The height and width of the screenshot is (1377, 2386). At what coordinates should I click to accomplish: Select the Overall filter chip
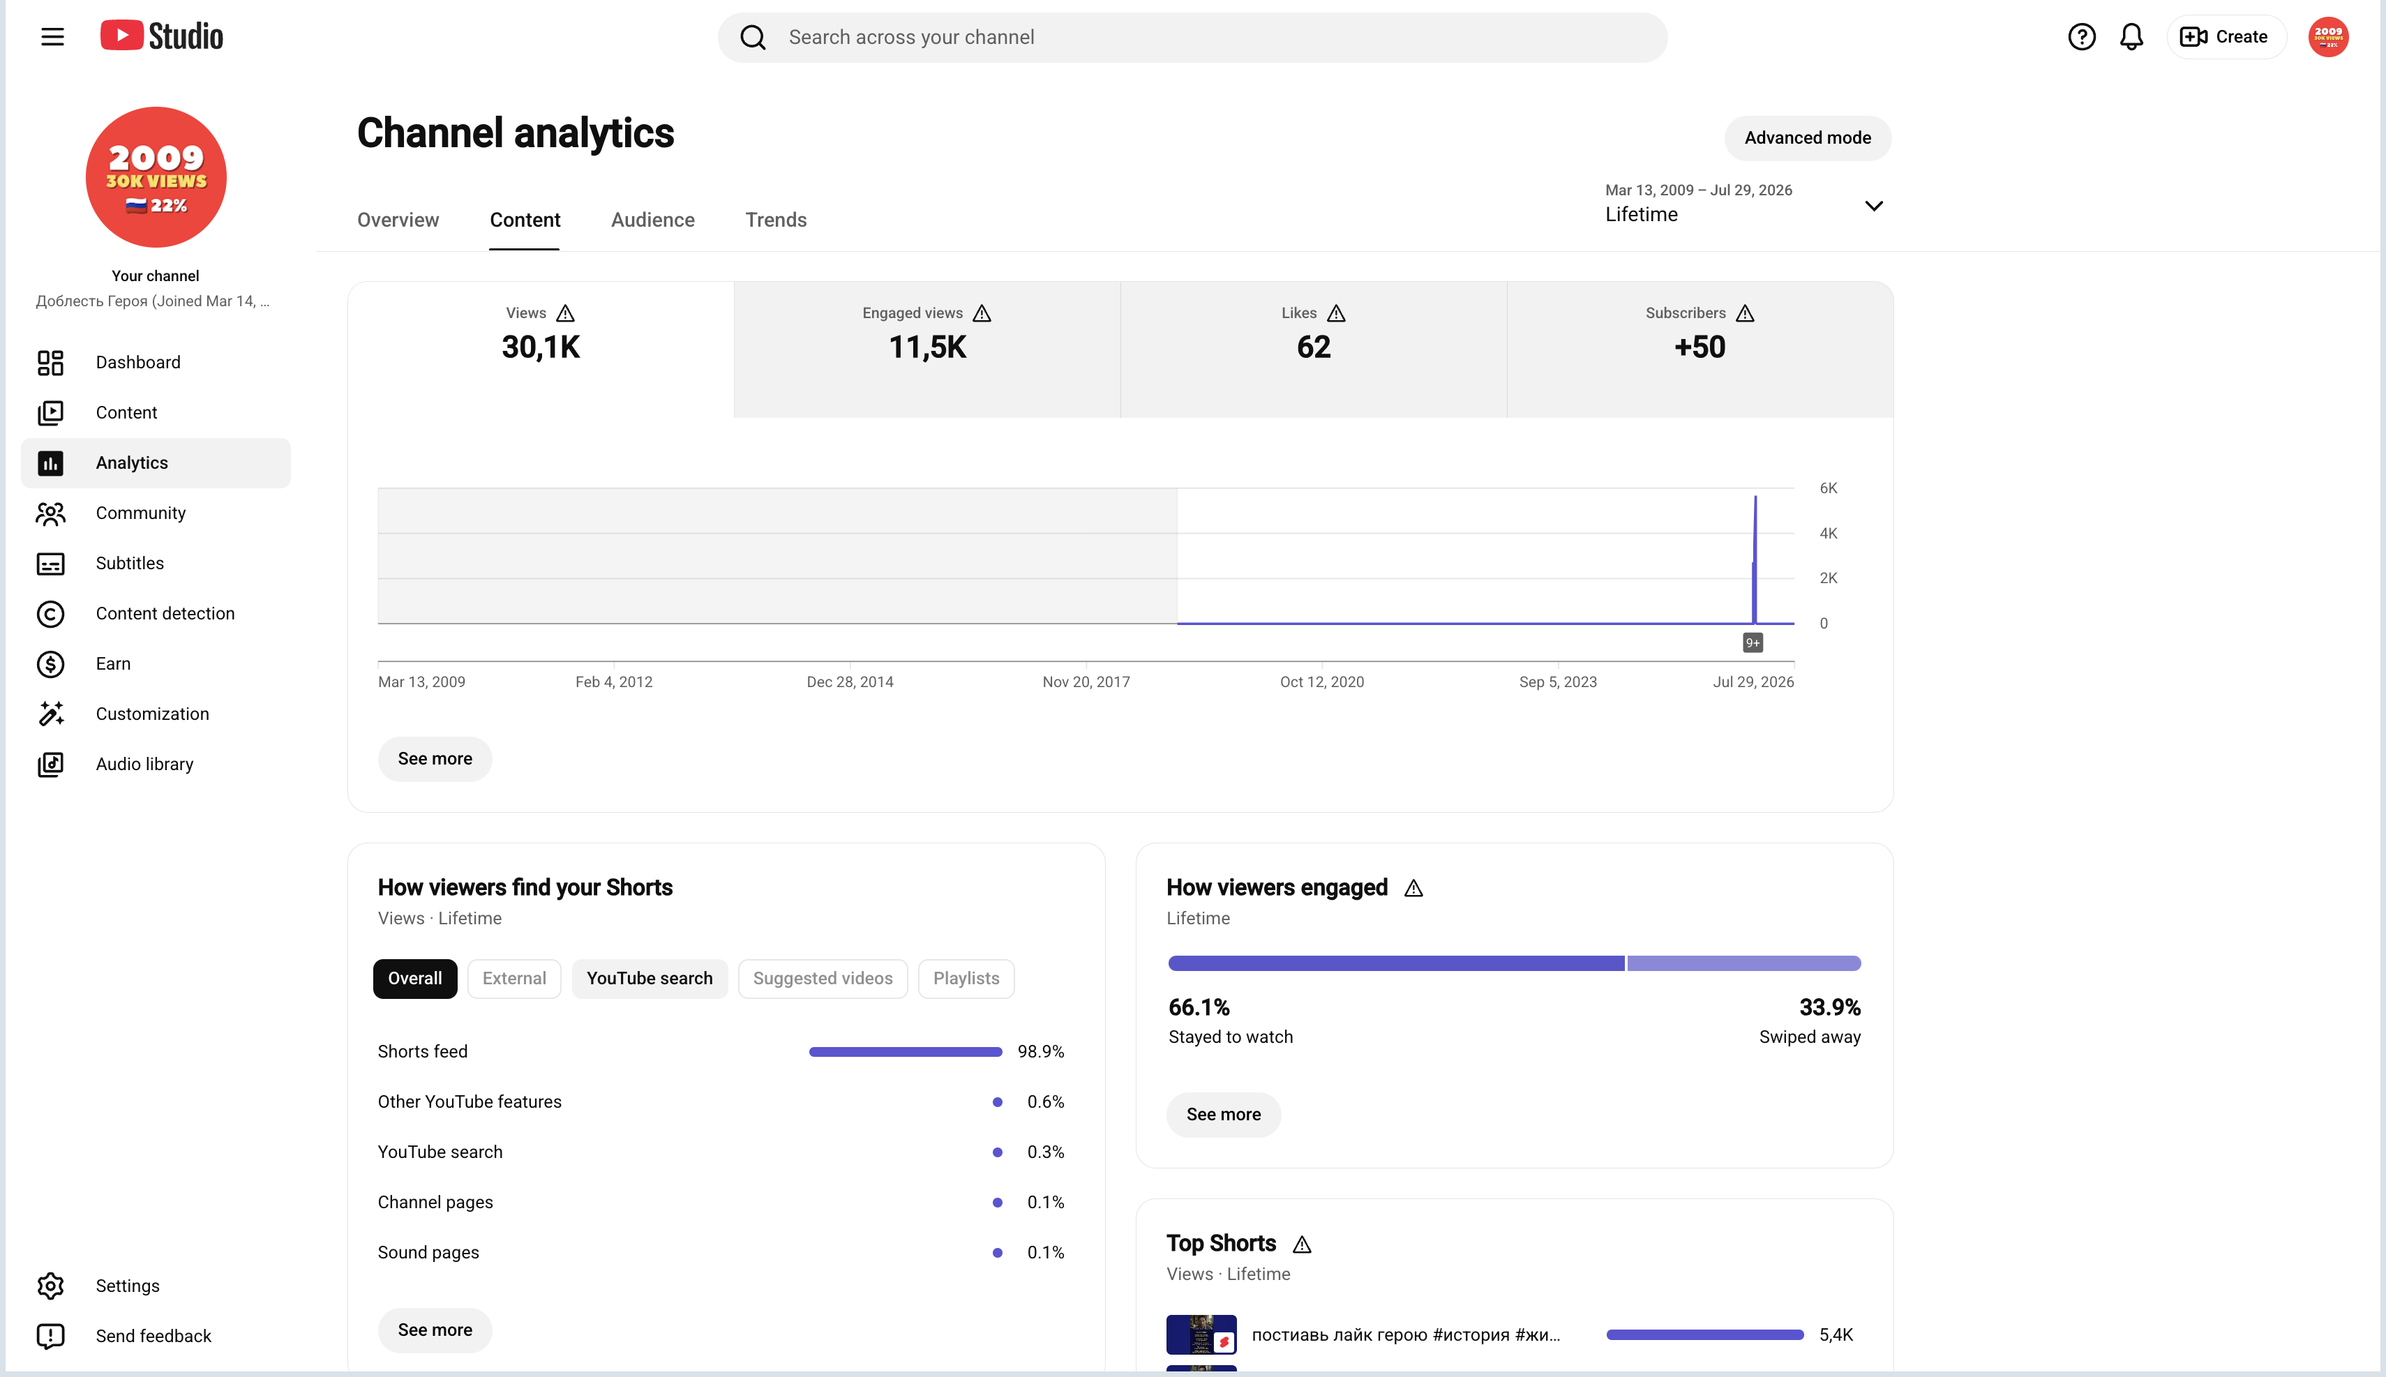pos(415,978)
